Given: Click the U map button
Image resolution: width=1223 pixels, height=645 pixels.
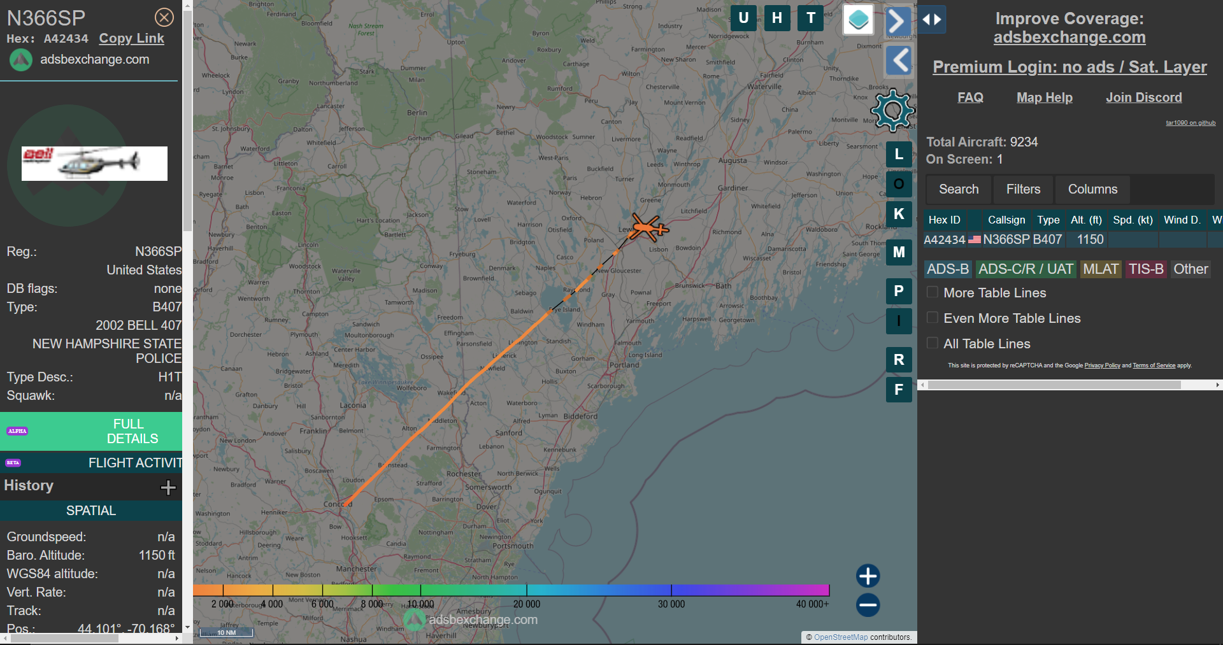Looking at the screenshot, I should (743, 18).
